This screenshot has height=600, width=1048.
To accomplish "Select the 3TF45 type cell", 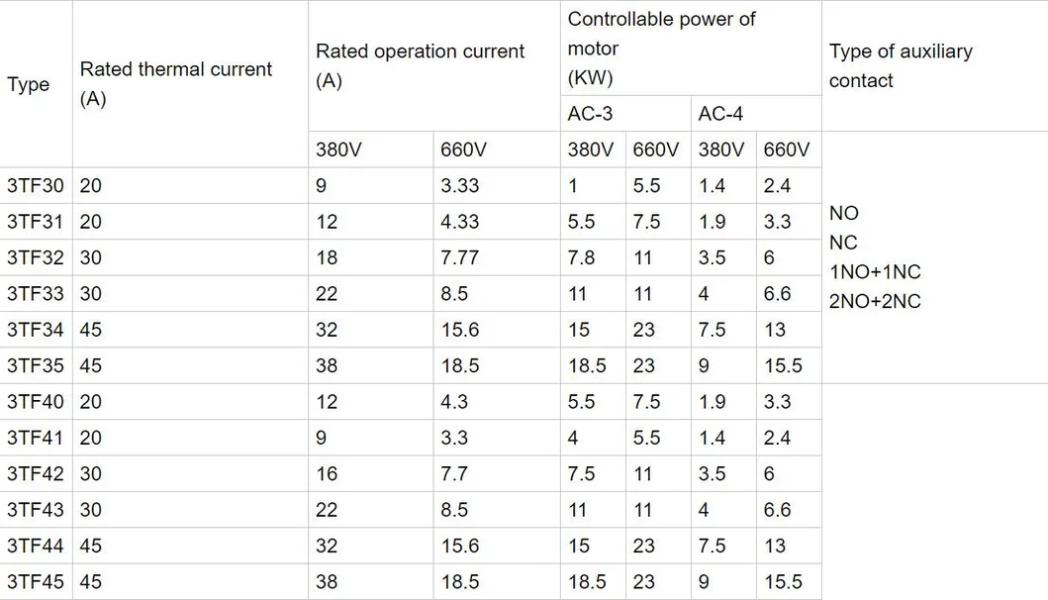I will (36, 582).
